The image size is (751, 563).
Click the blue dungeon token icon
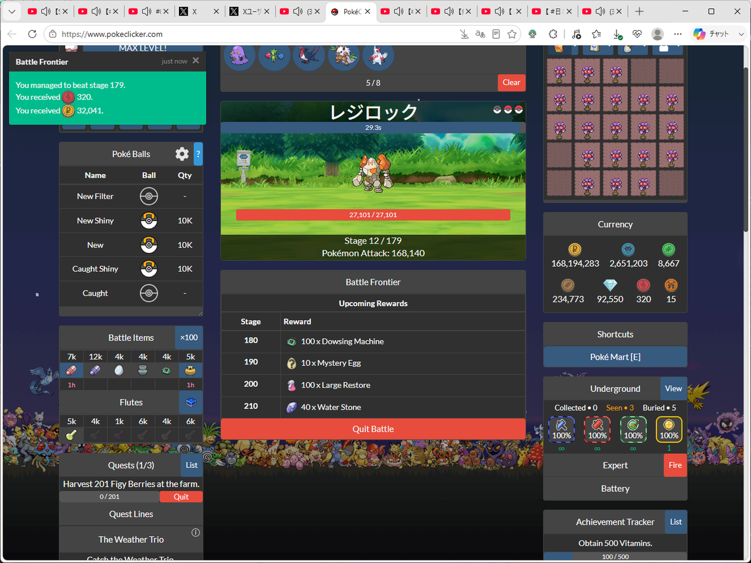click(628, 250)
